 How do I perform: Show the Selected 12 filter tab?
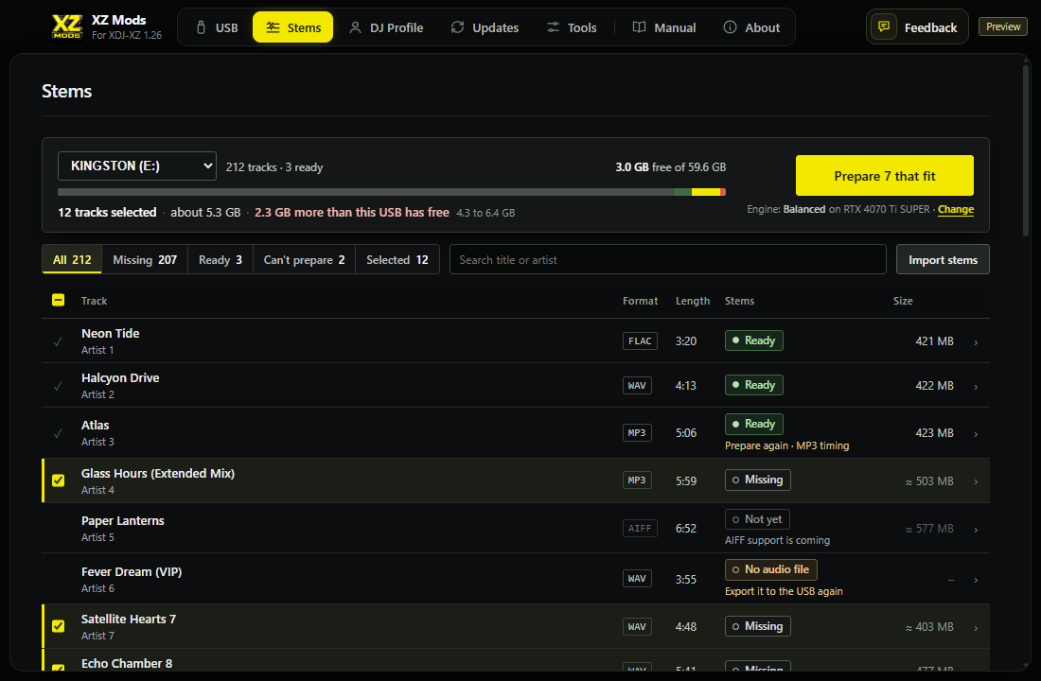397,259
